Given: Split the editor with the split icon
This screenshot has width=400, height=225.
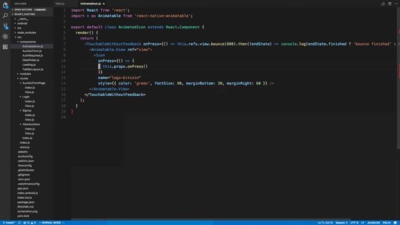Looking at the screenshot, I should click(x=389, y=4).
